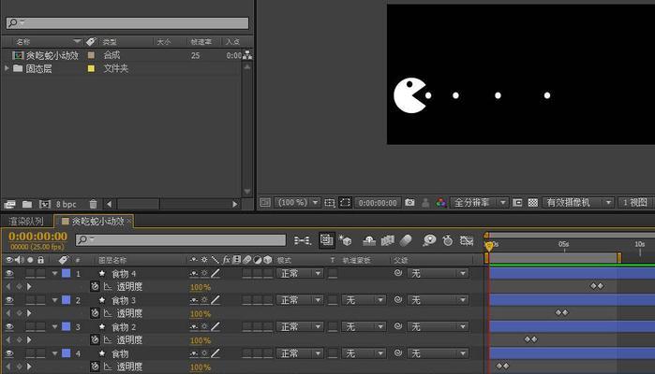This screenshot has height=374, width=655.
Task: Enable motion blur icon in timeline
Action: pos(406,240)
